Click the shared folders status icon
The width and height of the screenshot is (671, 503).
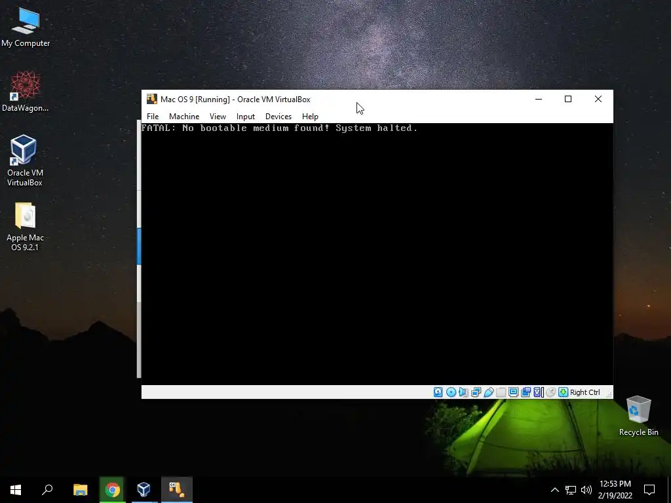[x=501, y=392]
